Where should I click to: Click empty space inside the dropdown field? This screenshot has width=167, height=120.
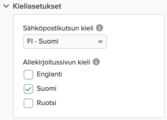[78, 41]
